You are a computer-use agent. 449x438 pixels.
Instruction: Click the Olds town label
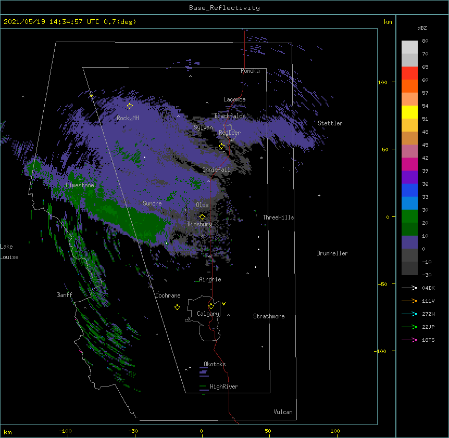pos(202,205)
